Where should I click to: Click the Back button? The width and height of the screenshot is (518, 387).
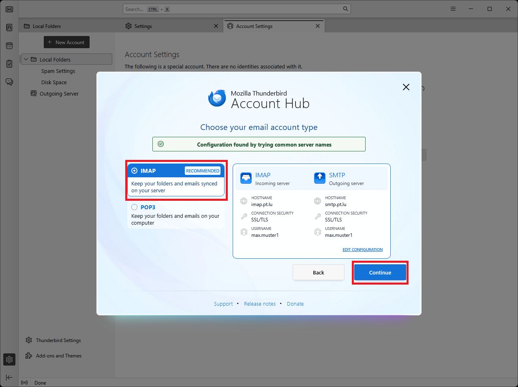[x=318, y=272]
